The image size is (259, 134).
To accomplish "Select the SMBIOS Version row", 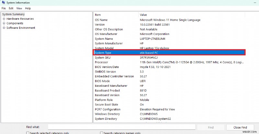I will [x=169, y=72].
